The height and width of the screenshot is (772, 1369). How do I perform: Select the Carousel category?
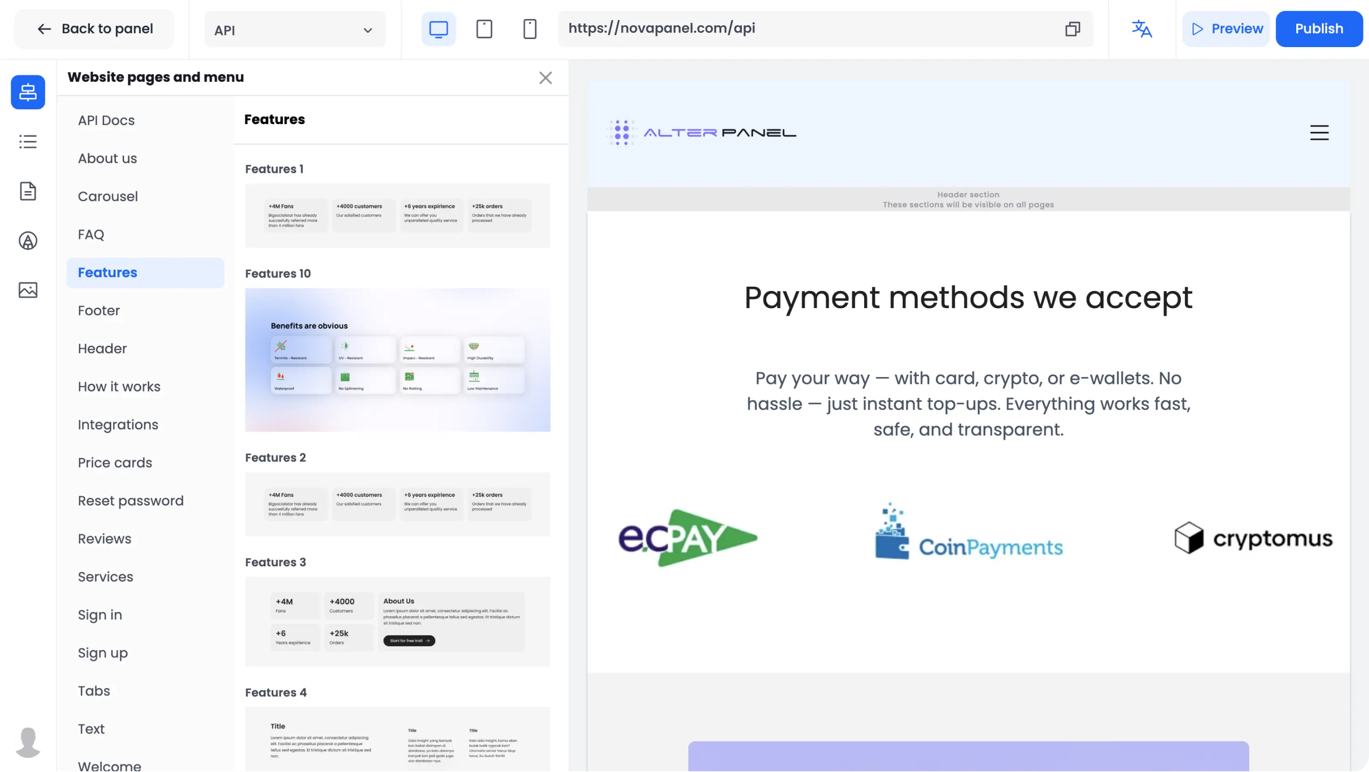tap(145, 197)
